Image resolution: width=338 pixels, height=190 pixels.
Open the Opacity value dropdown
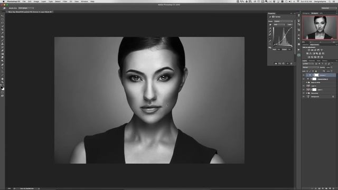(331, 67)
